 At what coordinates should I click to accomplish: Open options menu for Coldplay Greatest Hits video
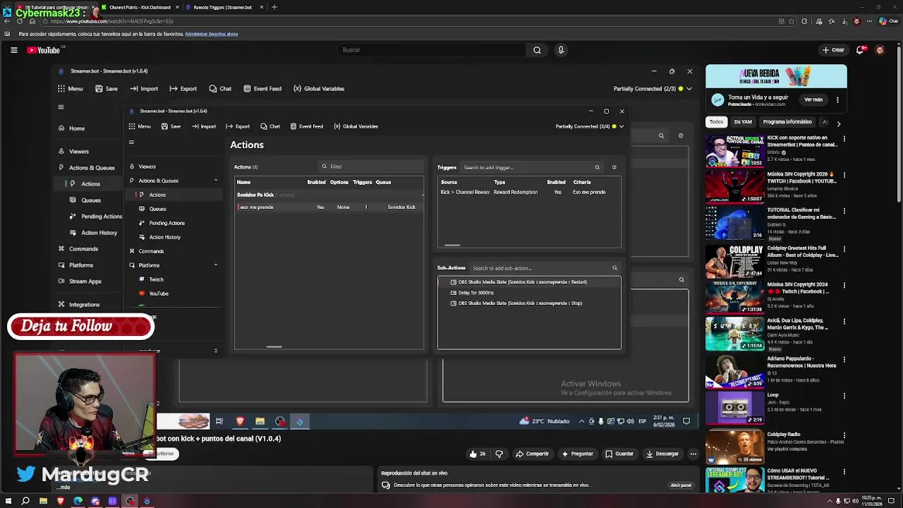[844, 249]
